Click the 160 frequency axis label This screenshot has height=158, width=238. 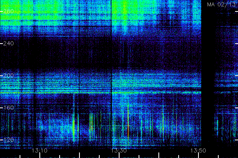[8, 108]
